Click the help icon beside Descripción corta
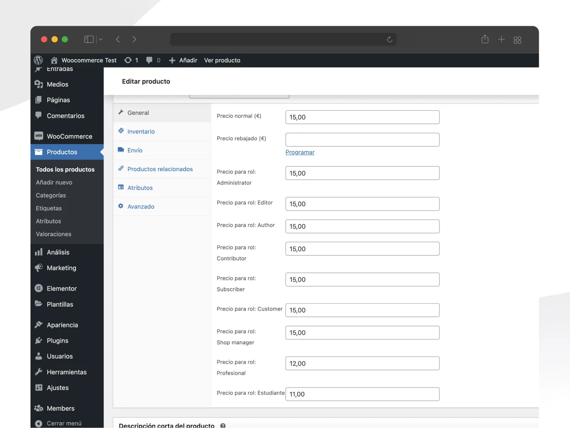 tap(223, 425)
